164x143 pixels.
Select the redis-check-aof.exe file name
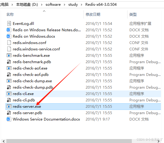pos(30,68)
